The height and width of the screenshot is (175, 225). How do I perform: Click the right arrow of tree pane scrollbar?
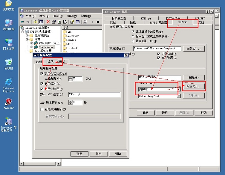[x=58, y=164]
